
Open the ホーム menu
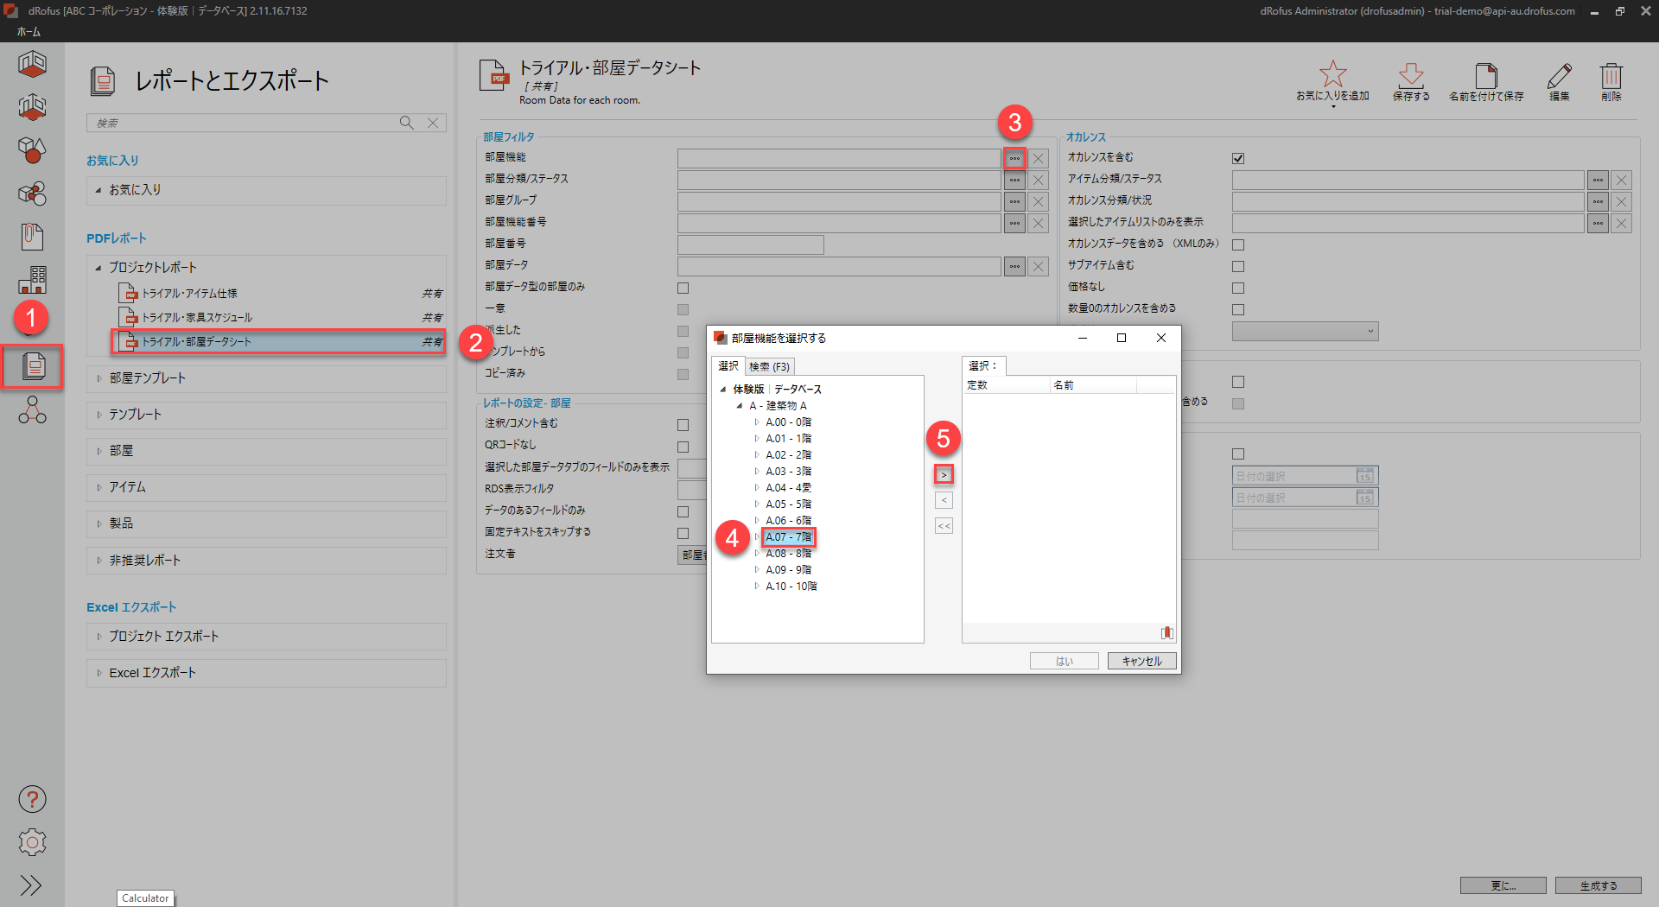[29, 32]
